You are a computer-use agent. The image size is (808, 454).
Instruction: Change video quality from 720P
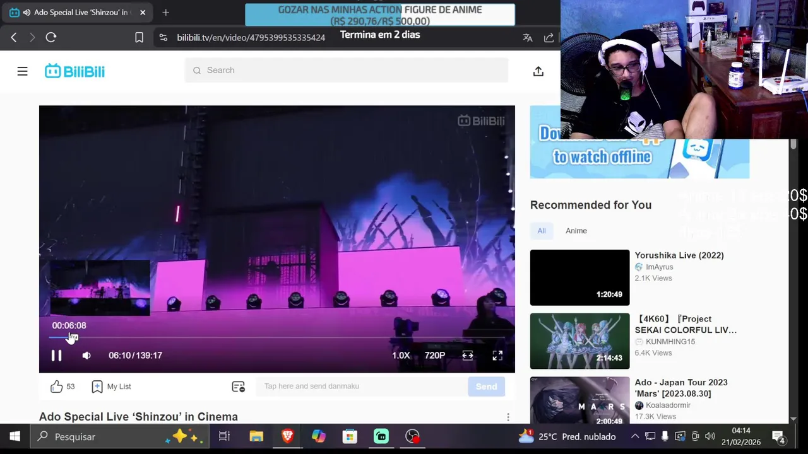(x=435, y=356)
